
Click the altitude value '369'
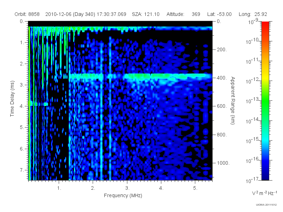pyautogui.click(x=196, y=14)
